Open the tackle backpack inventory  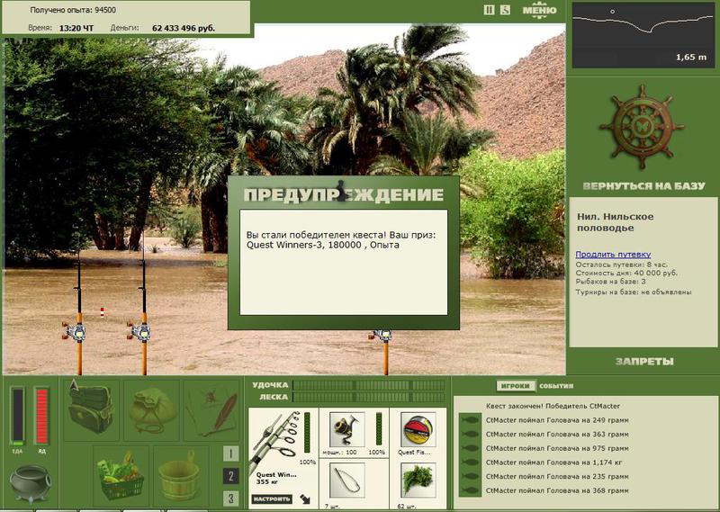[91, 409]
